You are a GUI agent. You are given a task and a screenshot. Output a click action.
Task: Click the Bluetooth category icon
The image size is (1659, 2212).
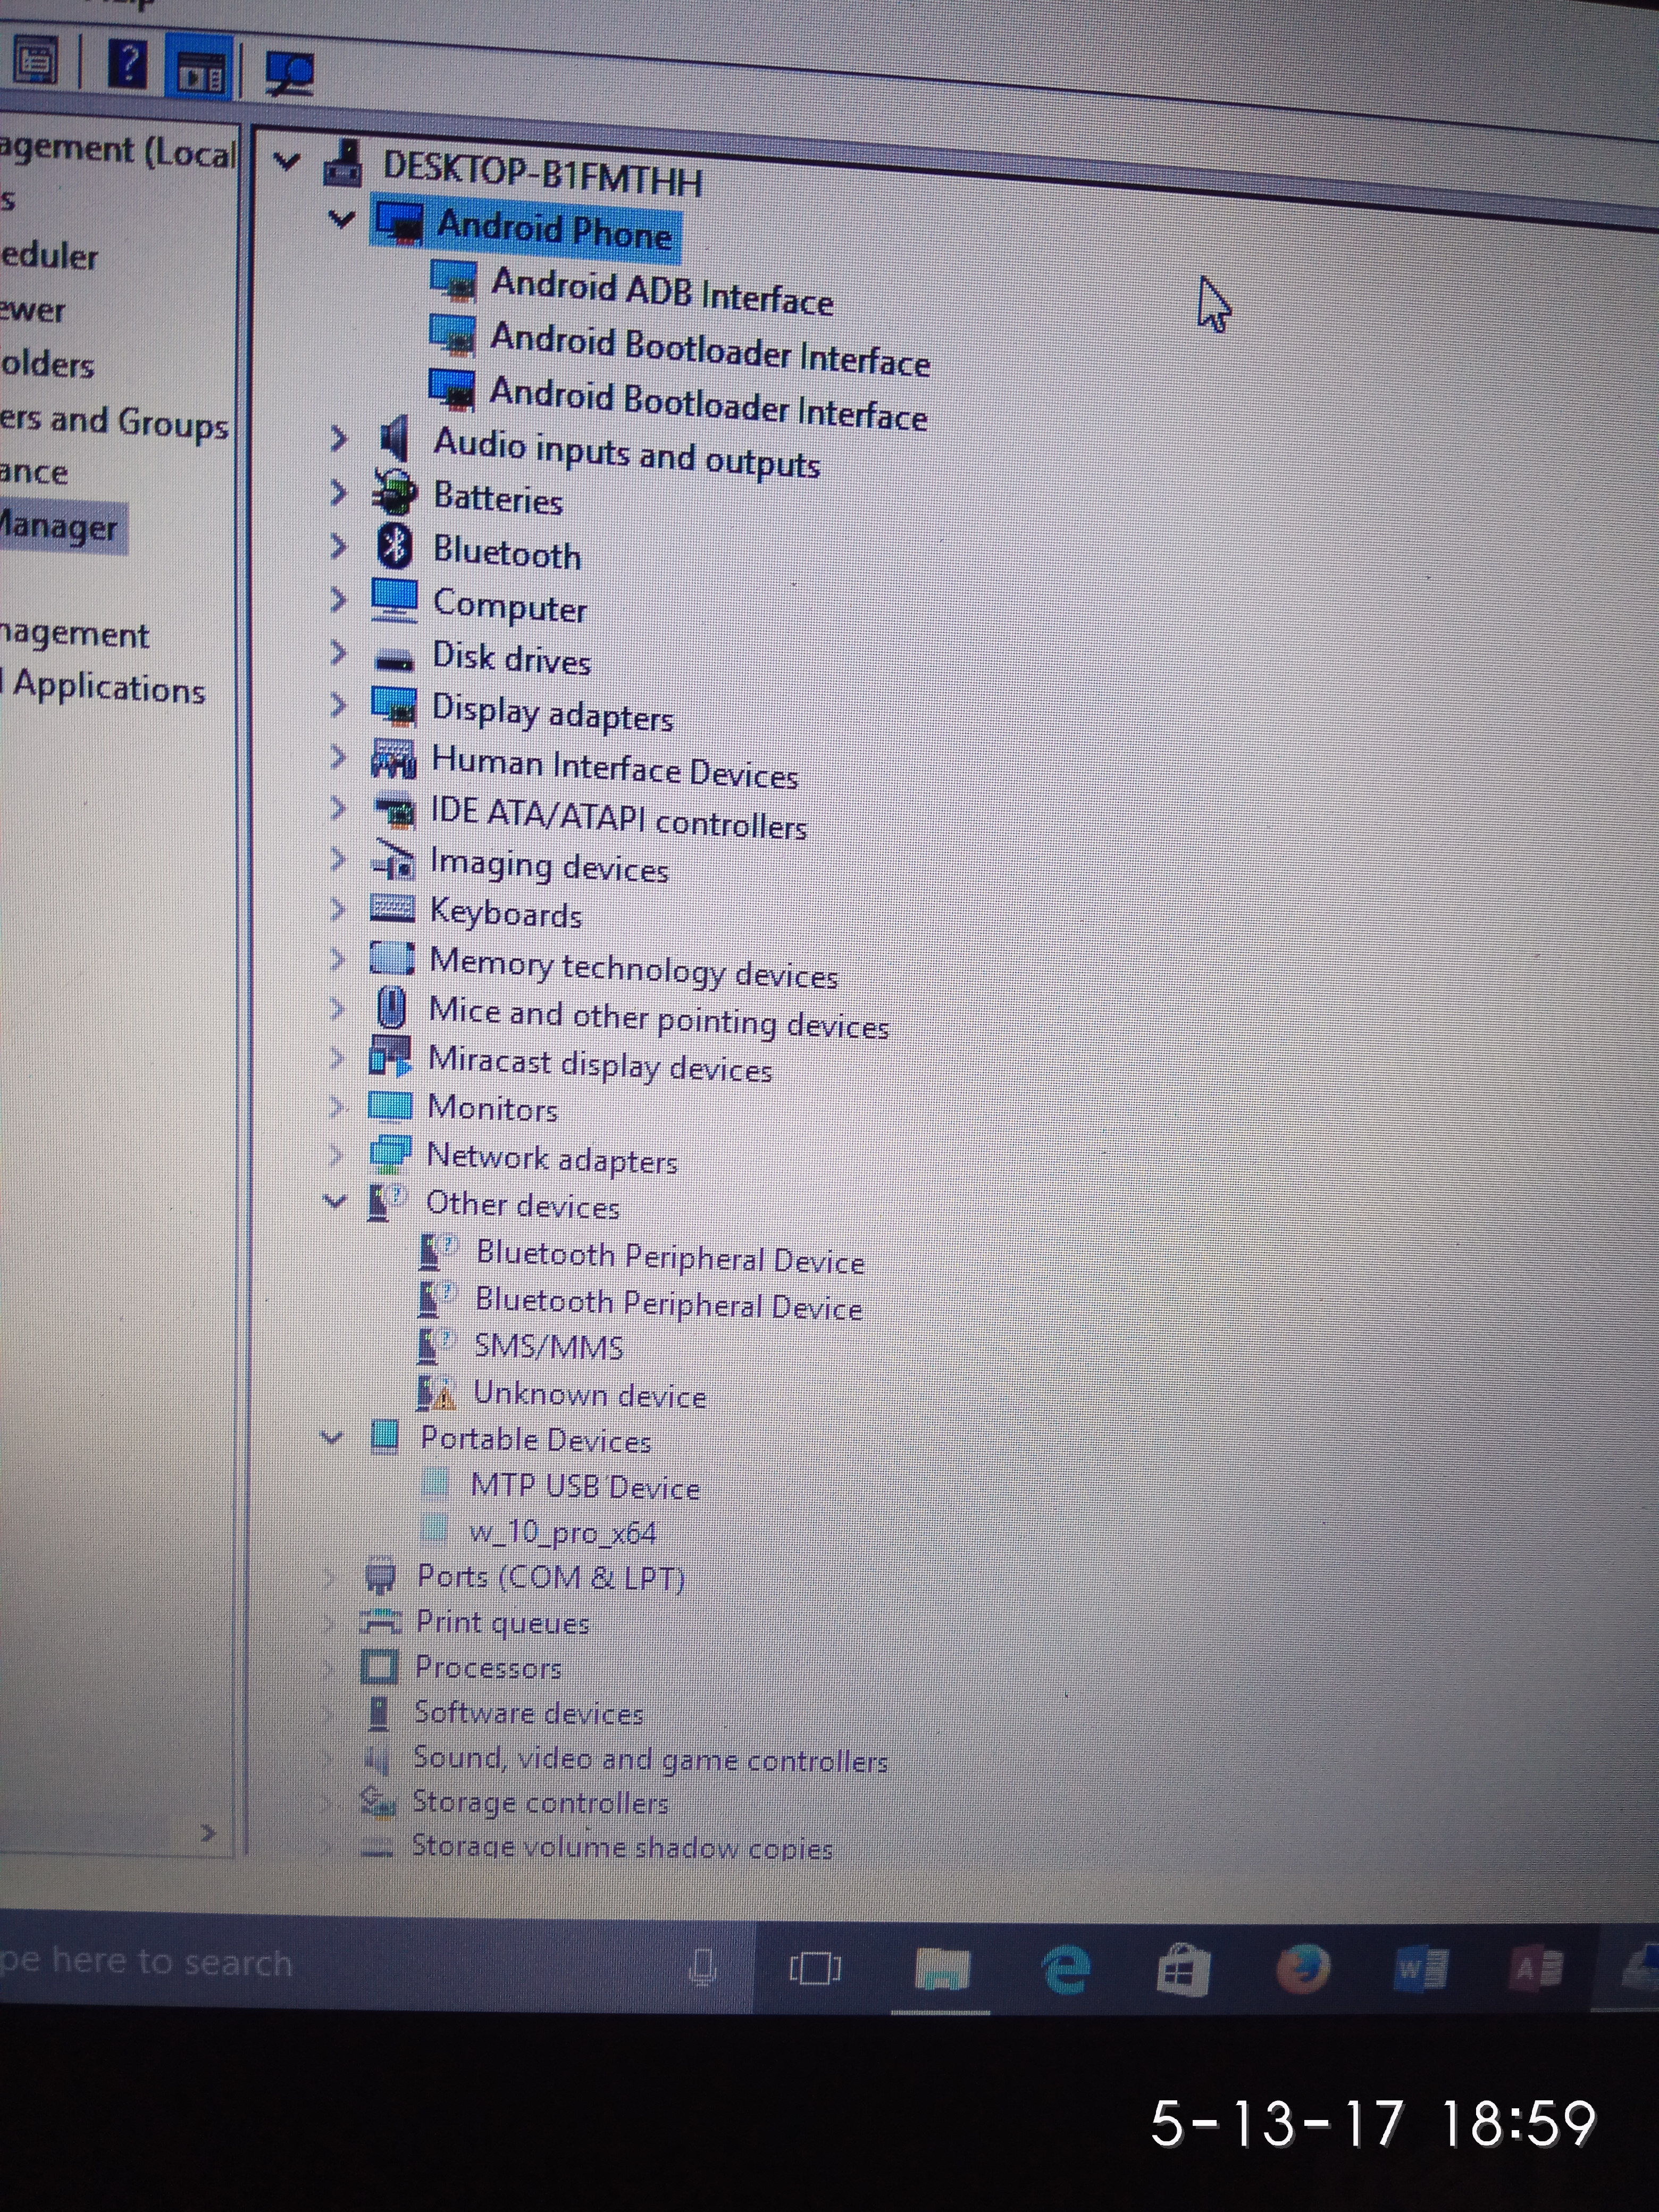[395, 546]
